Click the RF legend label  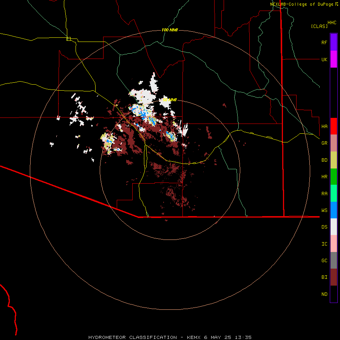click(324, 42)
